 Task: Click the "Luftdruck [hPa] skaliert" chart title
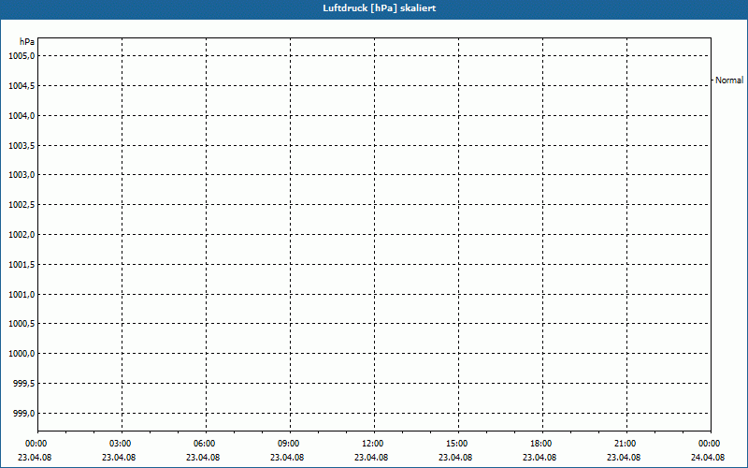374,7
